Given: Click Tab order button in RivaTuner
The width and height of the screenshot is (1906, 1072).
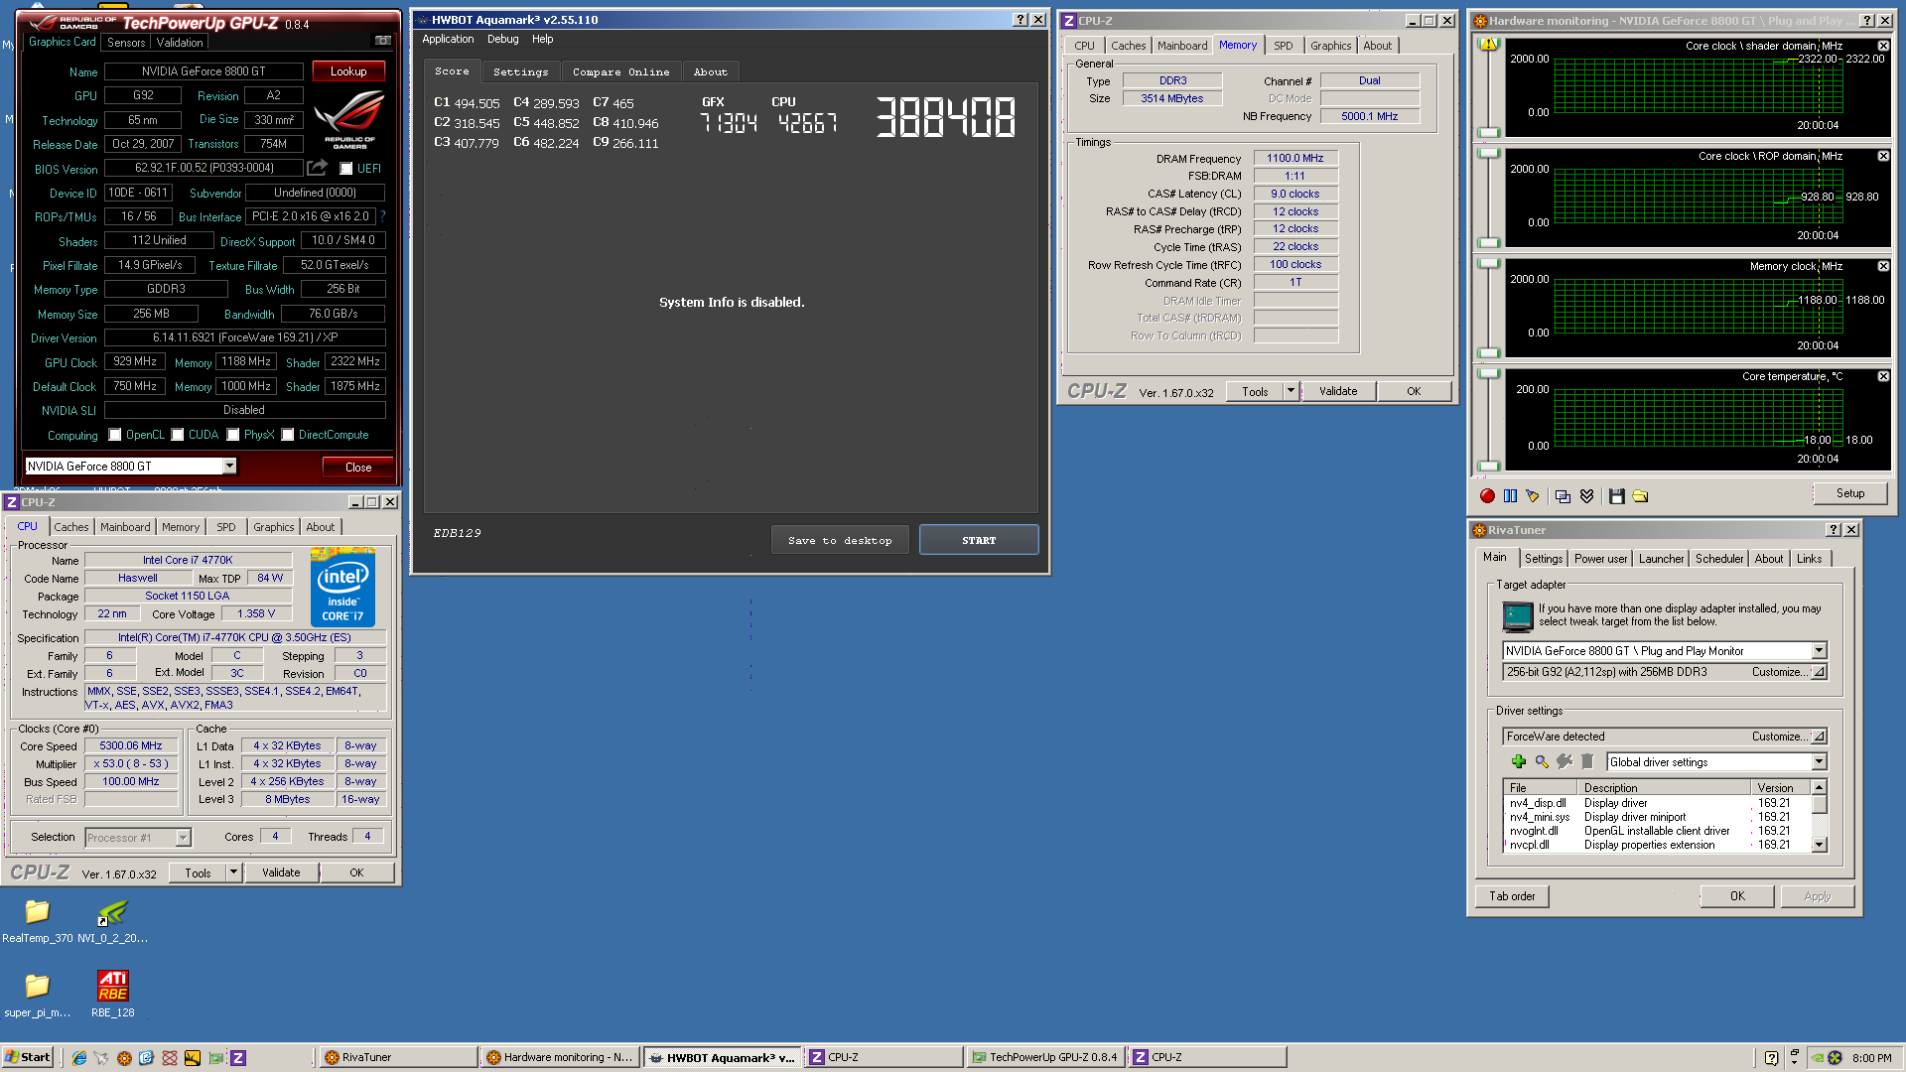Looking at the screenshot, I should (x=1512, y=896).
